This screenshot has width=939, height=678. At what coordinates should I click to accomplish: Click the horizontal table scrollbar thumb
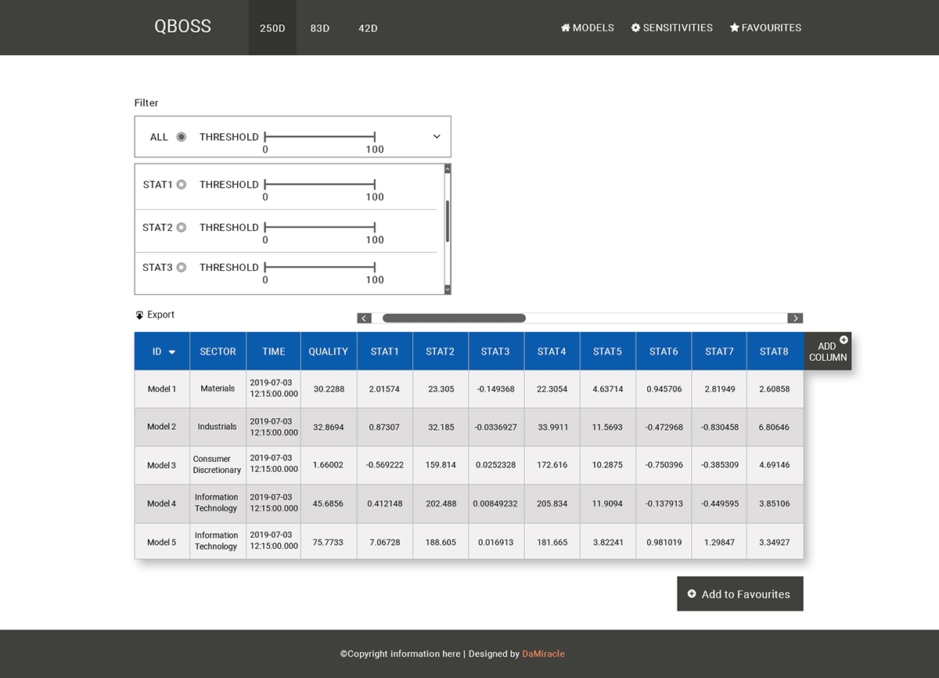click(454, 318)
